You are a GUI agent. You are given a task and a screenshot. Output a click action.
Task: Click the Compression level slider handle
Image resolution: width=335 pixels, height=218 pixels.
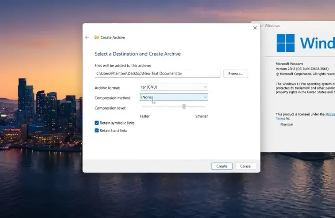184,106
